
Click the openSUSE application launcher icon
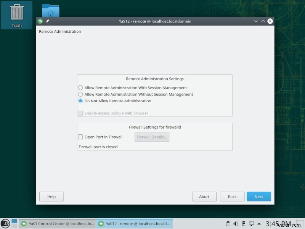(5, 223)
